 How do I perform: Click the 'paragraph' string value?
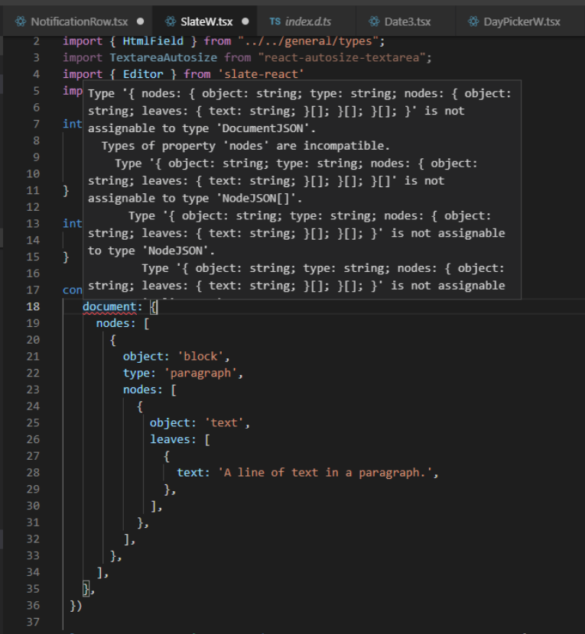click(200, 374)
